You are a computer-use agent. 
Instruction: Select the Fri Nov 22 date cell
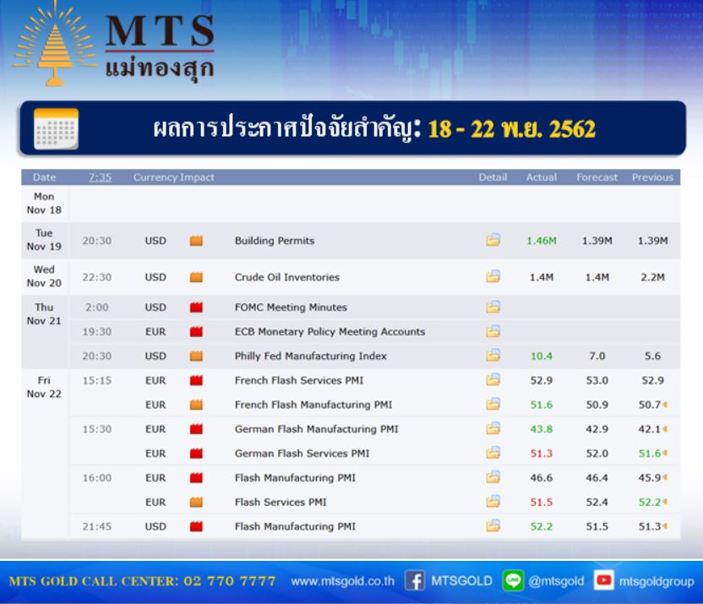[44, 454]
